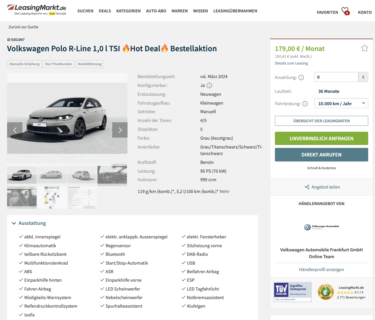This screenshot has height=320, width=375.
Task: Click the Anzahlung amount input field
Action: [x=336, y=77]
